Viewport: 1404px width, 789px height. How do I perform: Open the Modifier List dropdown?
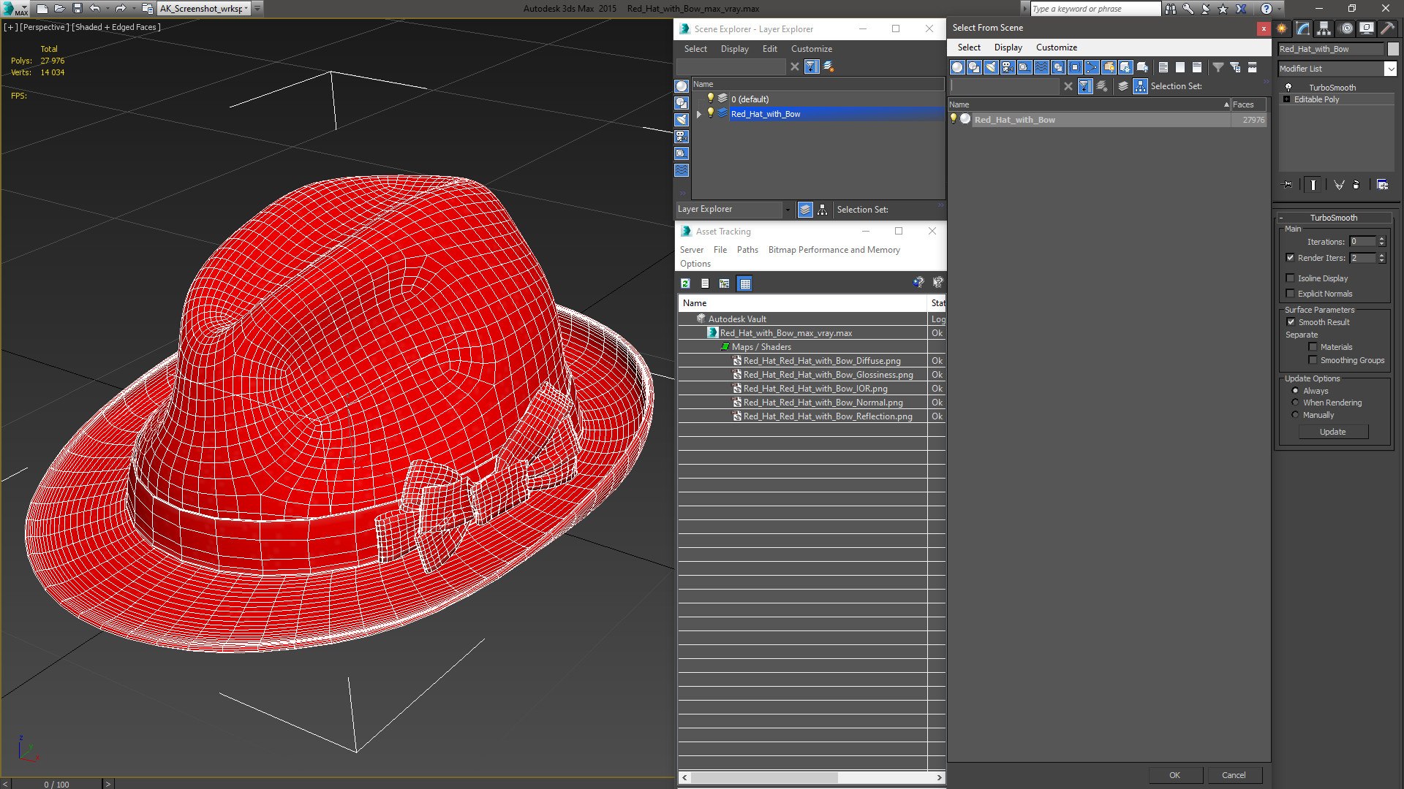click(1390, 69)
